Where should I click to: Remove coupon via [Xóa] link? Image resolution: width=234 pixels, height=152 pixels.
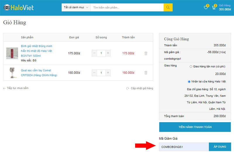coord(222,52)
